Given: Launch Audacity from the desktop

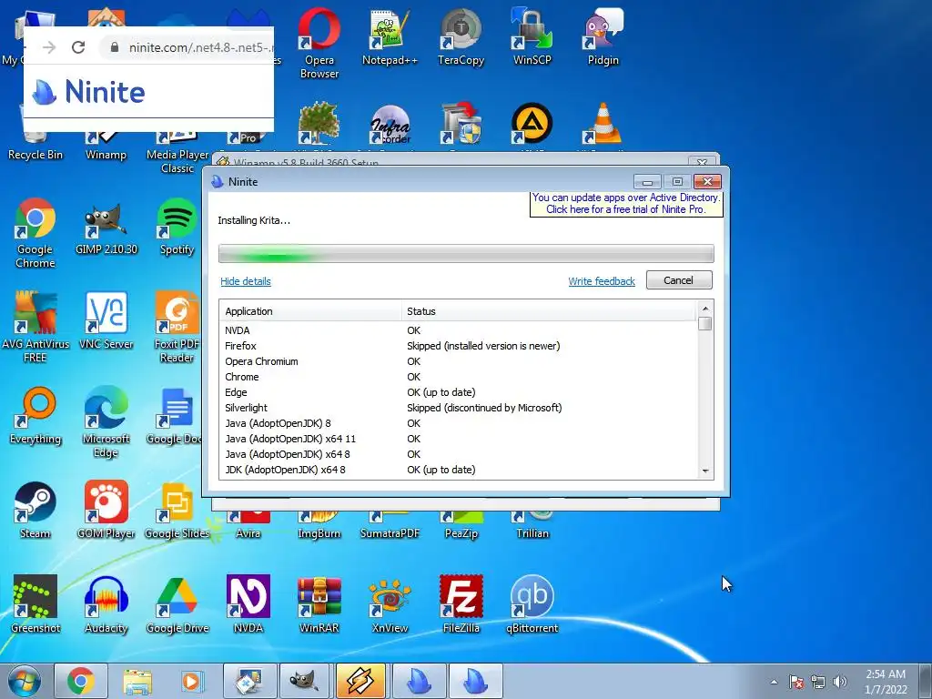Looking at the screenshot, I should [106, 604].
